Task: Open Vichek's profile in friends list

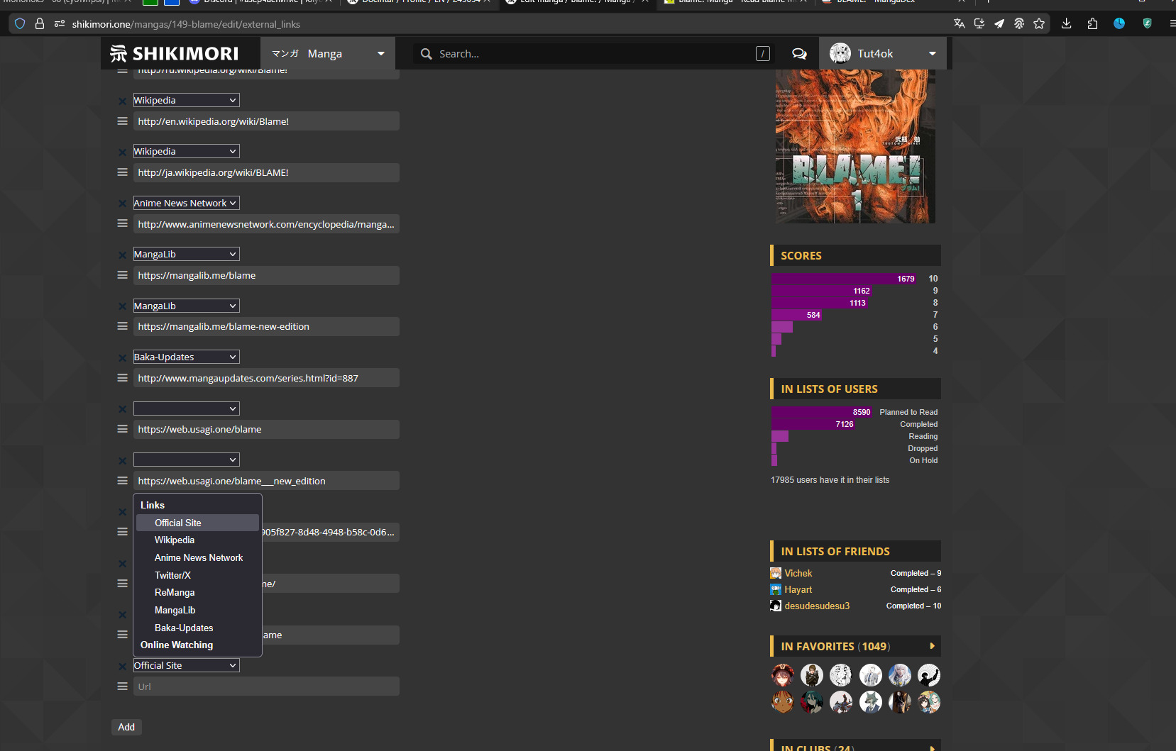Action: [798, 573]
